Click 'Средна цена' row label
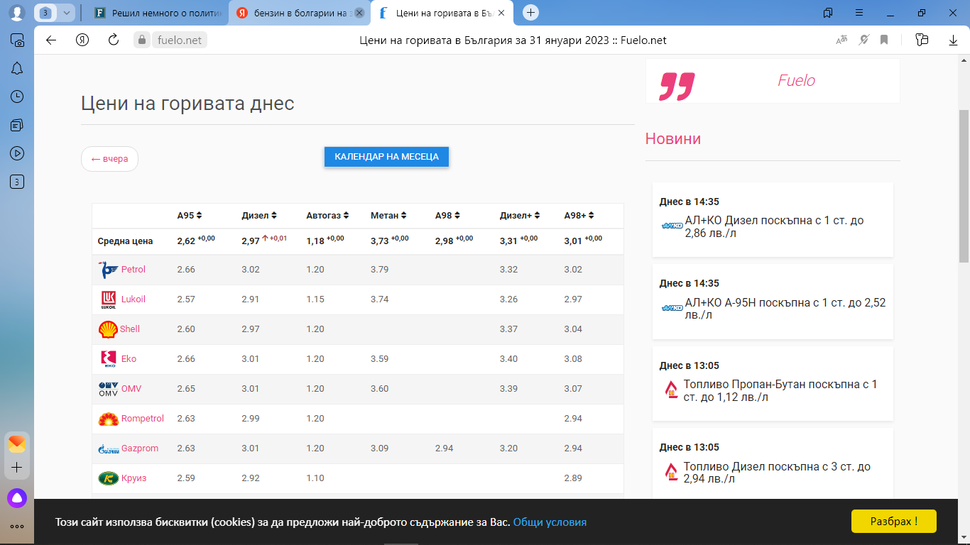This screenshot has width=970, height=545. (125, 241)
